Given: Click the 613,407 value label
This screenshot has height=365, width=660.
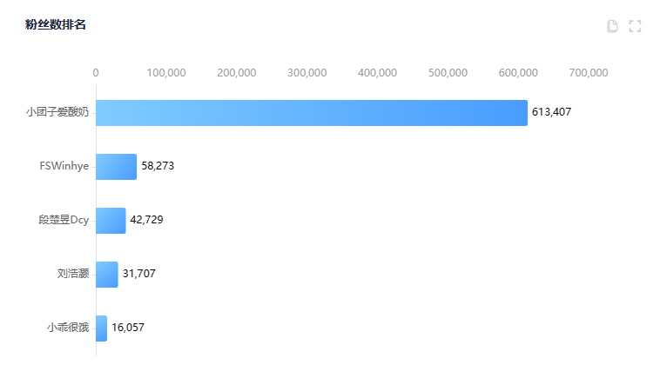Looking at the screenshot, I should [551, 112].
